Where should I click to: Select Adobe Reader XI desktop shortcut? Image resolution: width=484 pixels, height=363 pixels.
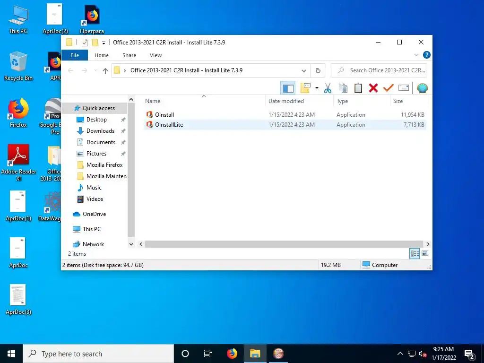point(18,163)
